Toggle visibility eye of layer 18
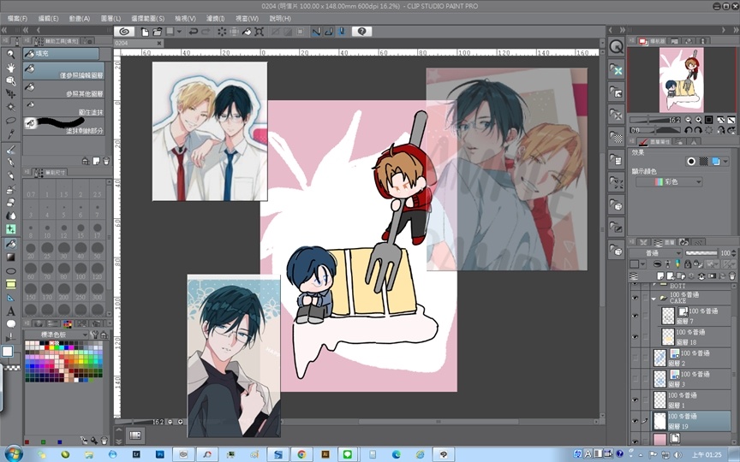The image size is (740, 462). 636,336
